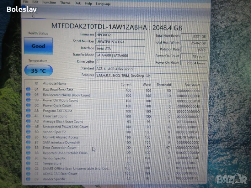The width and height of the screenshot is (251, 188).
Task: Open the Language menu
Action: 103,4
